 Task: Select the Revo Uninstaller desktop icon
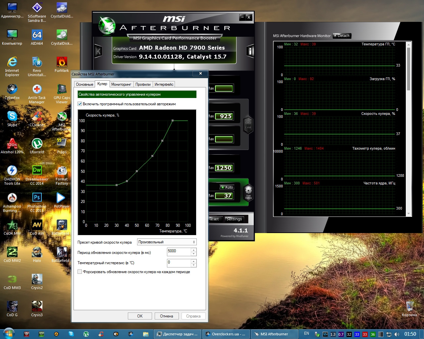pos(37,67)
